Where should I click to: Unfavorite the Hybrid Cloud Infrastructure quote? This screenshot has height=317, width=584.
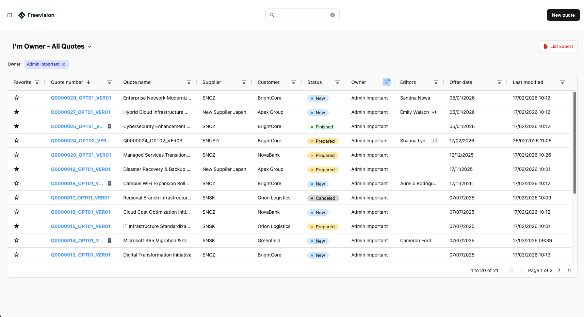17,112
